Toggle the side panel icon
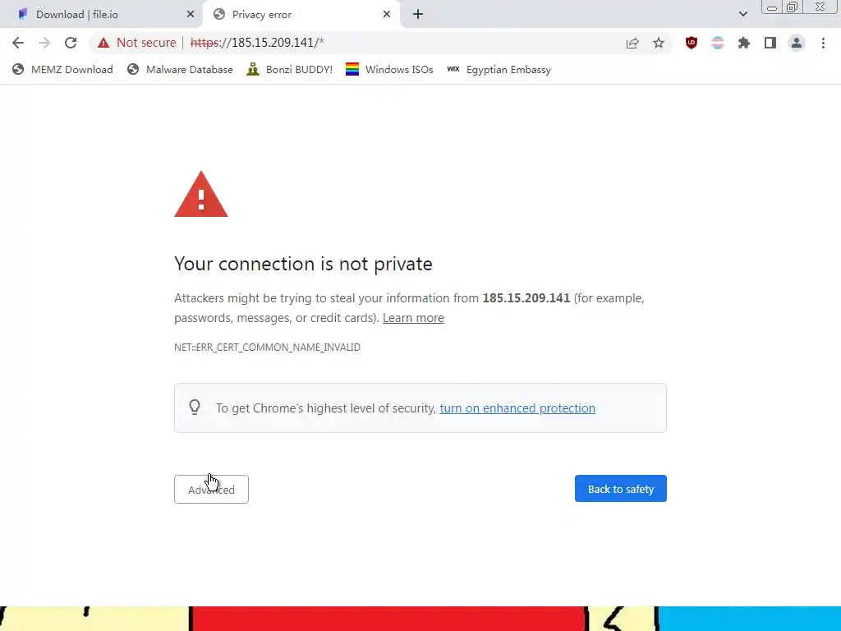Screen dimensions: 841x631 pyautogui.click(x=770, y=43)
